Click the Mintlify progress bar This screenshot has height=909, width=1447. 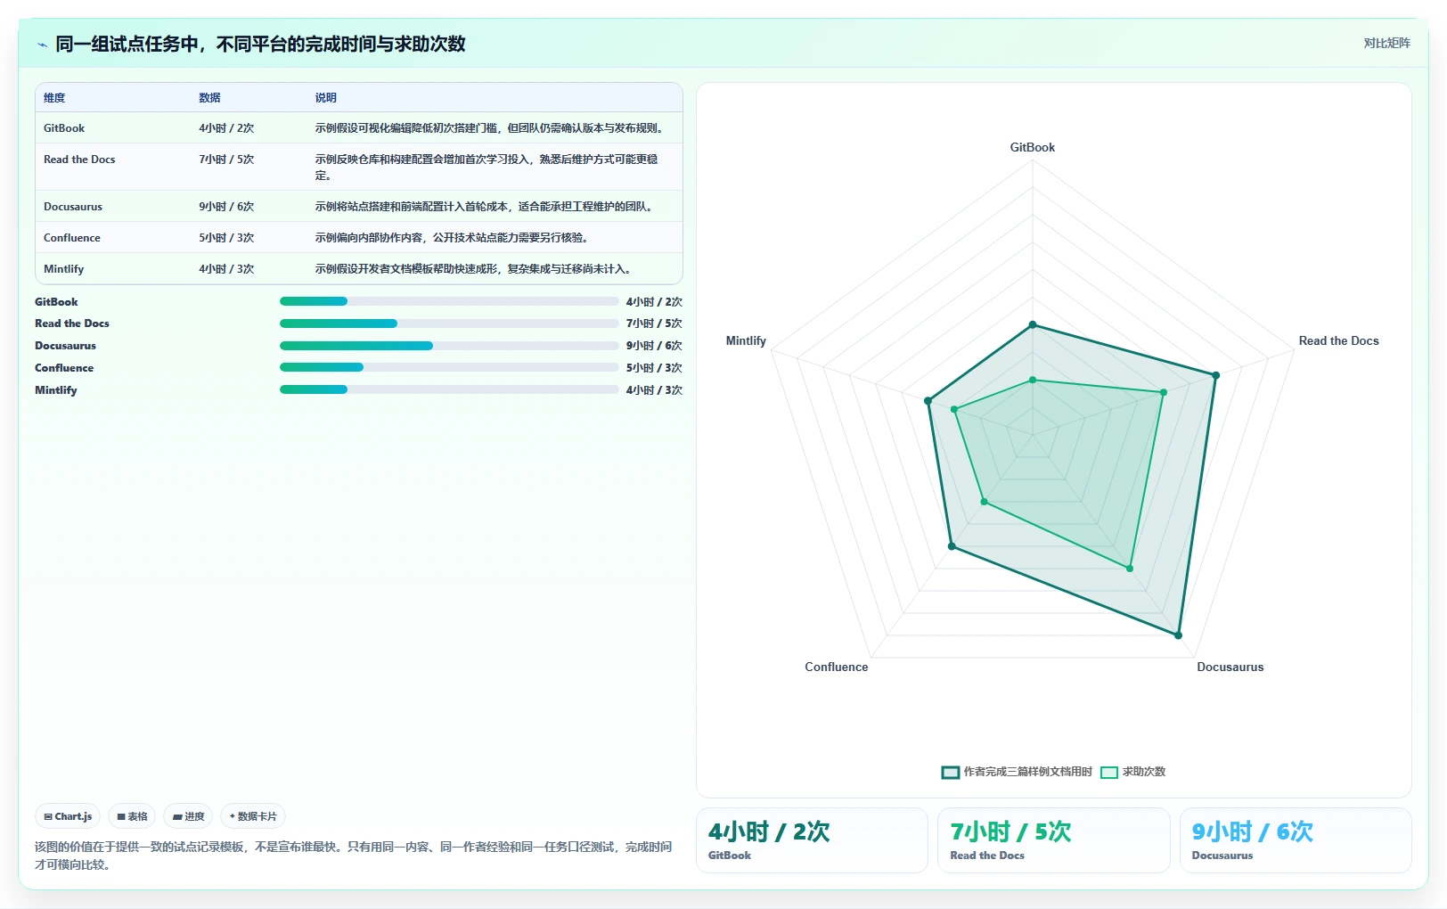pyautogui.click(x=449, y=389)
